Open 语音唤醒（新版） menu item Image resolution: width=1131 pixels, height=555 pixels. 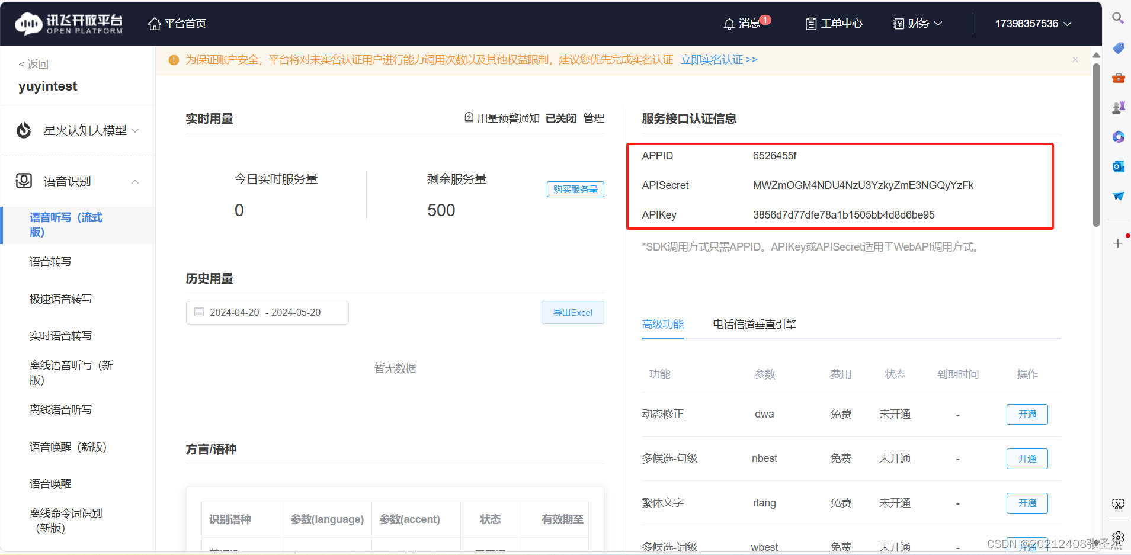pos(68,447)
